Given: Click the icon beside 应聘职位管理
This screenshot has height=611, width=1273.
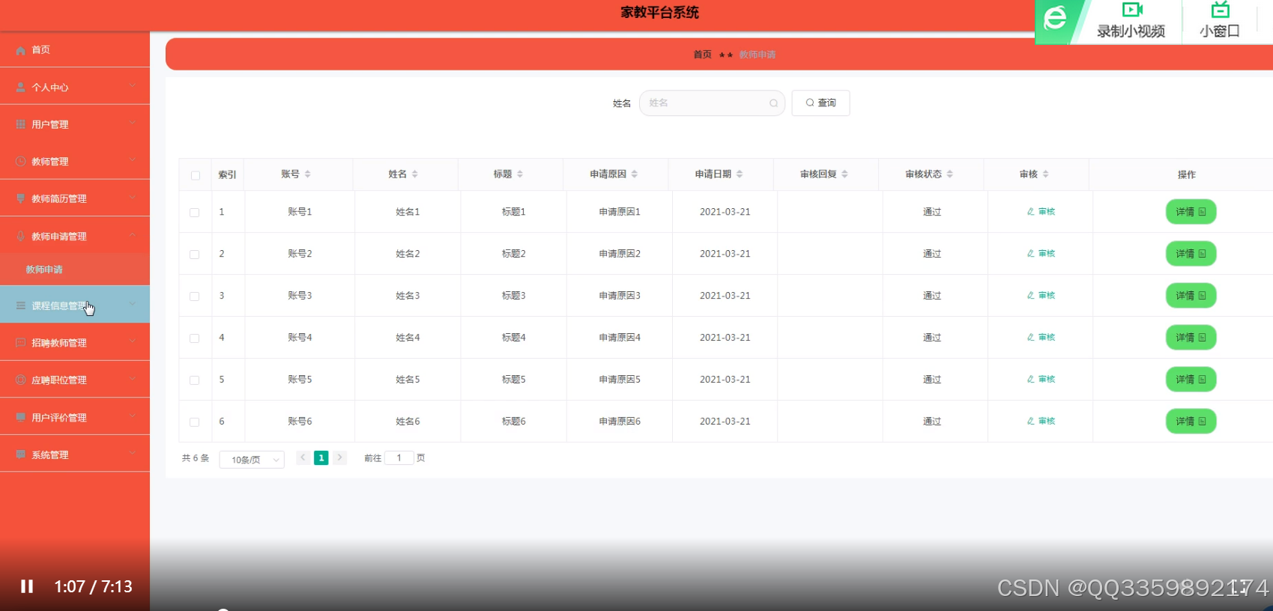Looking at the screenshot, I should 21,380.
